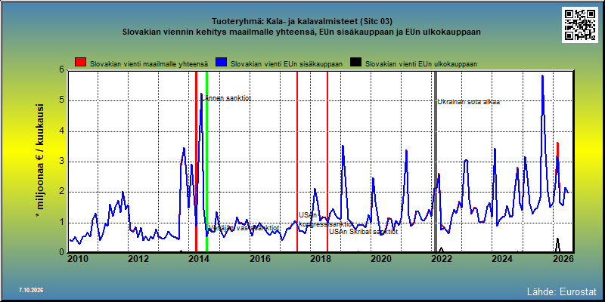Click the 'USAn Skribal sanktiot' annotation
The width and height of the screenshot is (605, 302).
coord(363,232)
